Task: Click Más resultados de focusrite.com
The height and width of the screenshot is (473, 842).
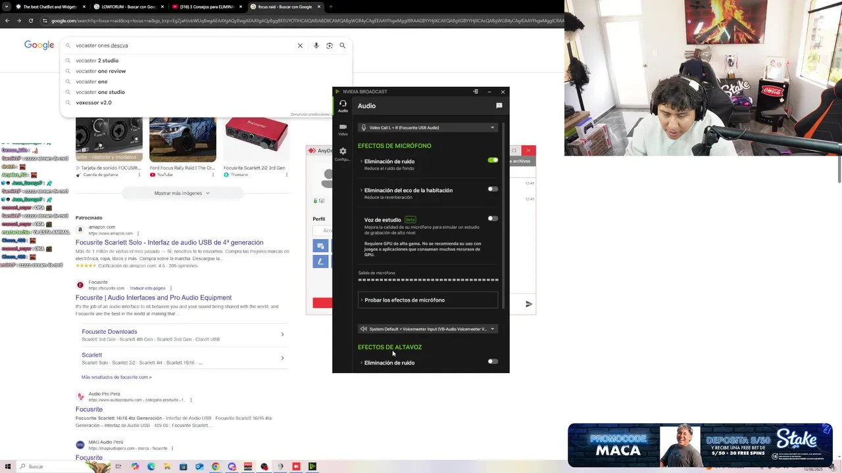Action: pos(116,377)
